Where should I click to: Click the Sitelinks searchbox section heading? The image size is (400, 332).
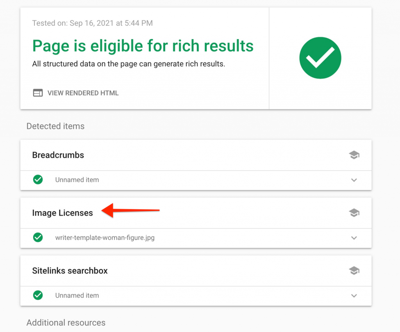tap(70, 271)
